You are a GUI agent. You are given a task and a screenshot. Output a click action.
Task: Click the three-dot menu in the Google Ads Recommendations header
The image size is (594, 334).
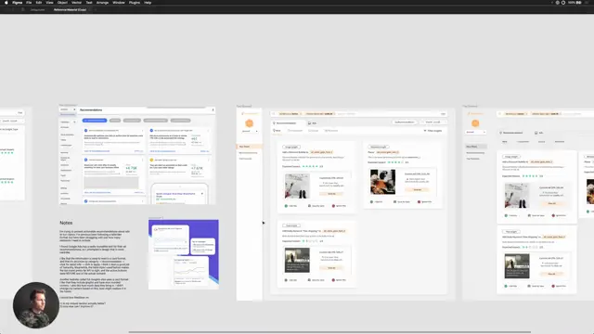click(213, 109)
